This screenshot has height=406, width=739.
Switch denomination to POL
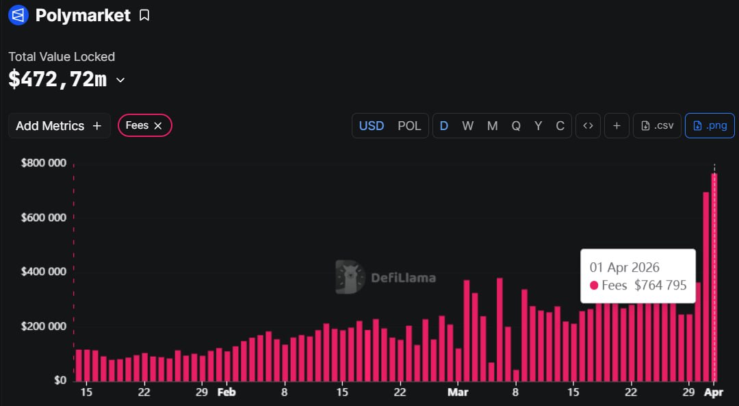tap(409, 126)
